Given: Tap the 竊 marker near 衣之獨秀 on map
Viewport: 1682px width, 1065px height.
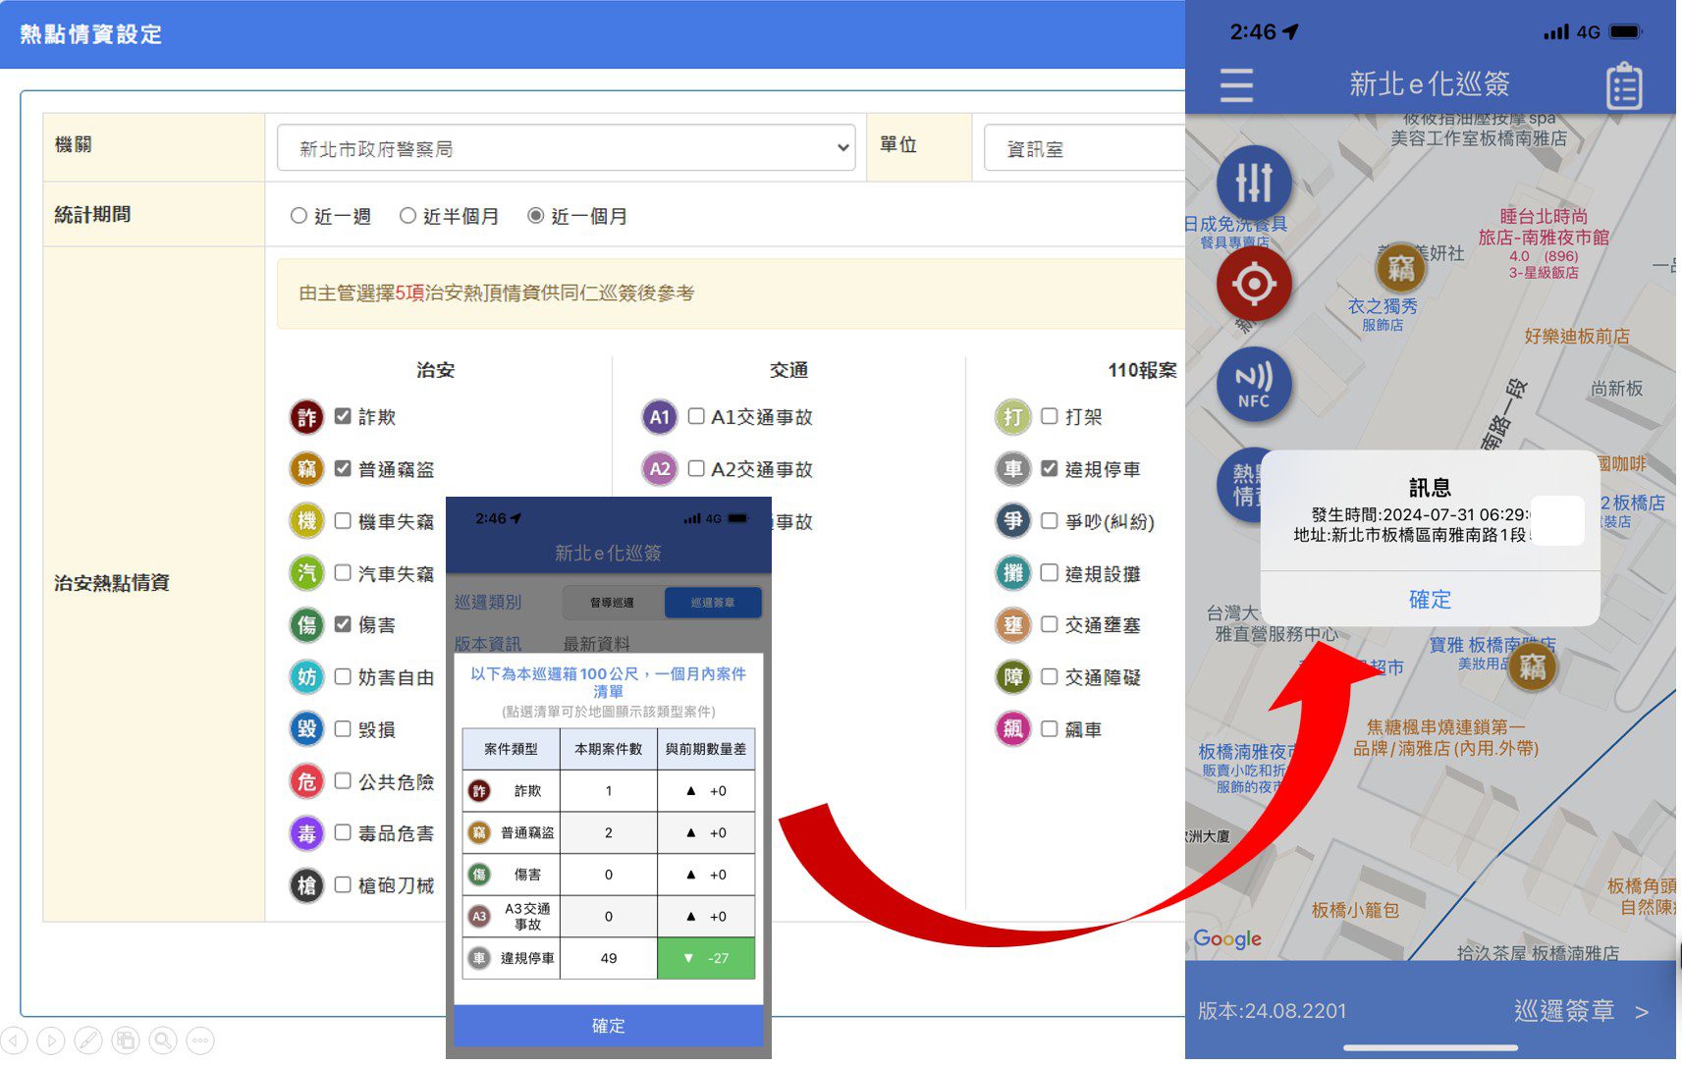Looking at the screenshot, I should 1401,267.
